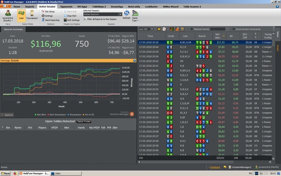Open Hand Importing options
Viewport: 281px width, 176px height.
click(51, 20)
